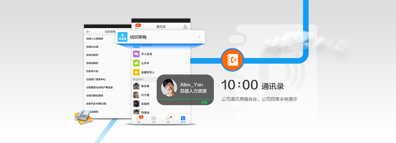Tap the add contact icon in 通讯录 header

pos(185,27)
